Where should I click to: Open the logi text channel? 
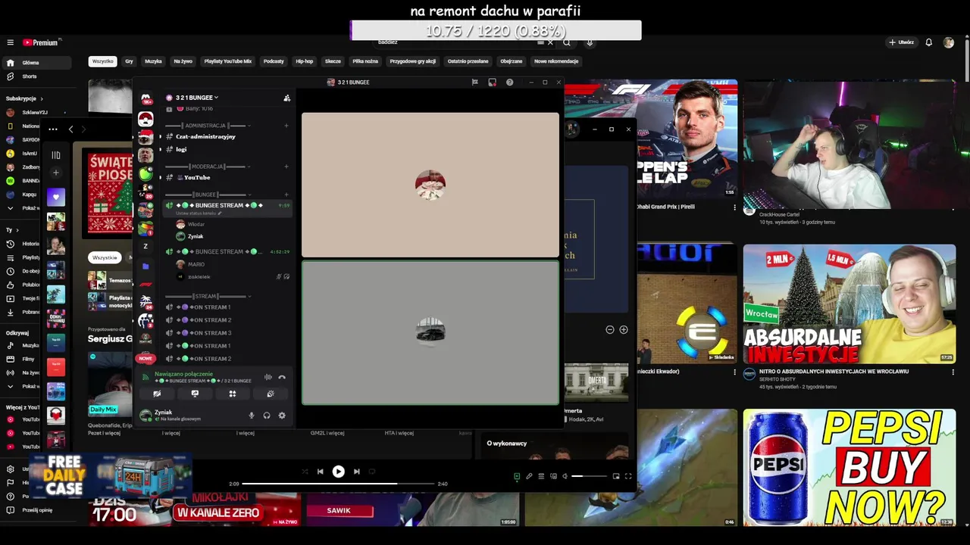coord(181,150)
